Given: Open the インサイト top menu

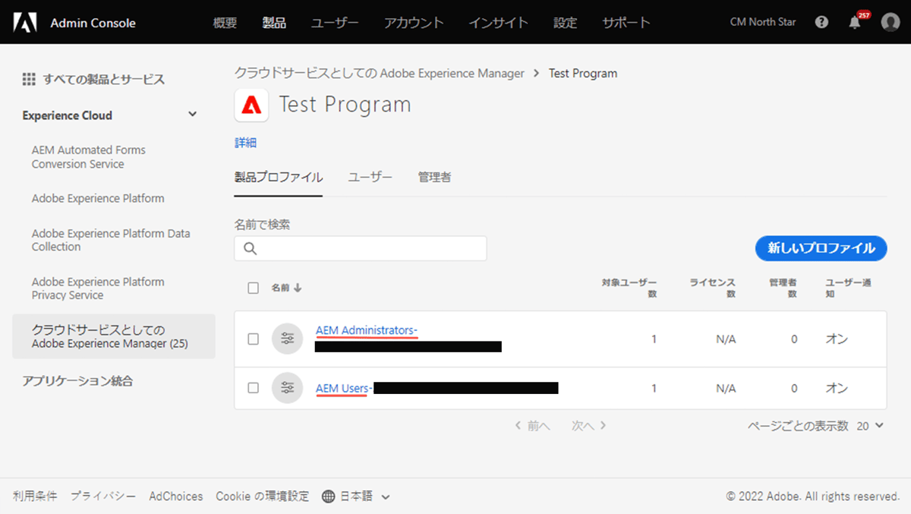Looking at the screenshot, I should 498,23.
